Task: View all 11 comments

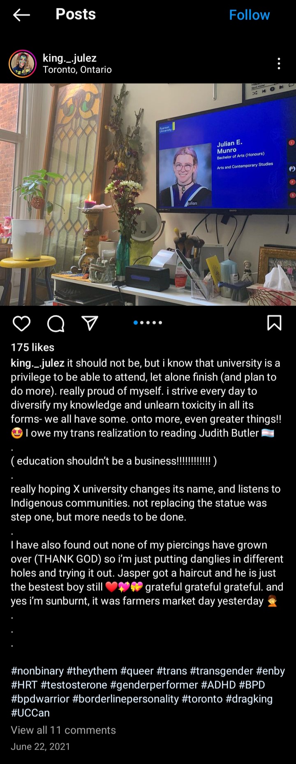Action: coord(63,730)
